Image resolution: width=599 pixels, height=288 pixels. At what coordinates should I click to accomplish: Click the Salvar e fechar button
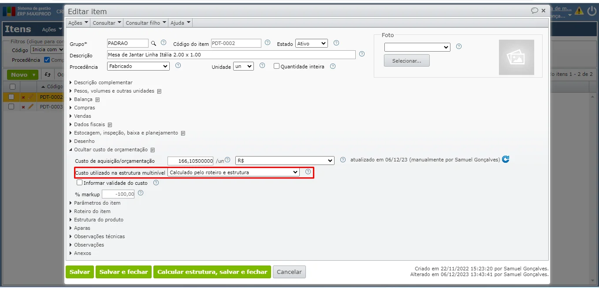123,272
